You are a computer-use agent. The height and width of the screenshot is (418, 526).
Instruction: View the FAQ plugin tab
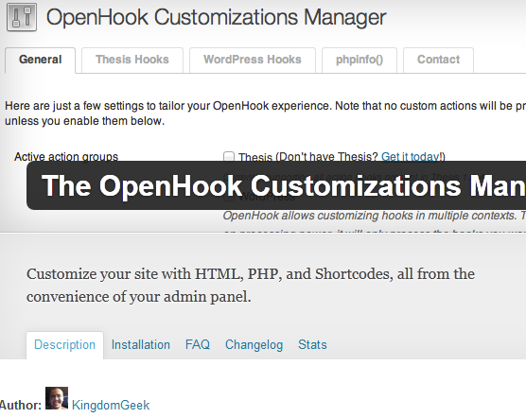(198, 344)
